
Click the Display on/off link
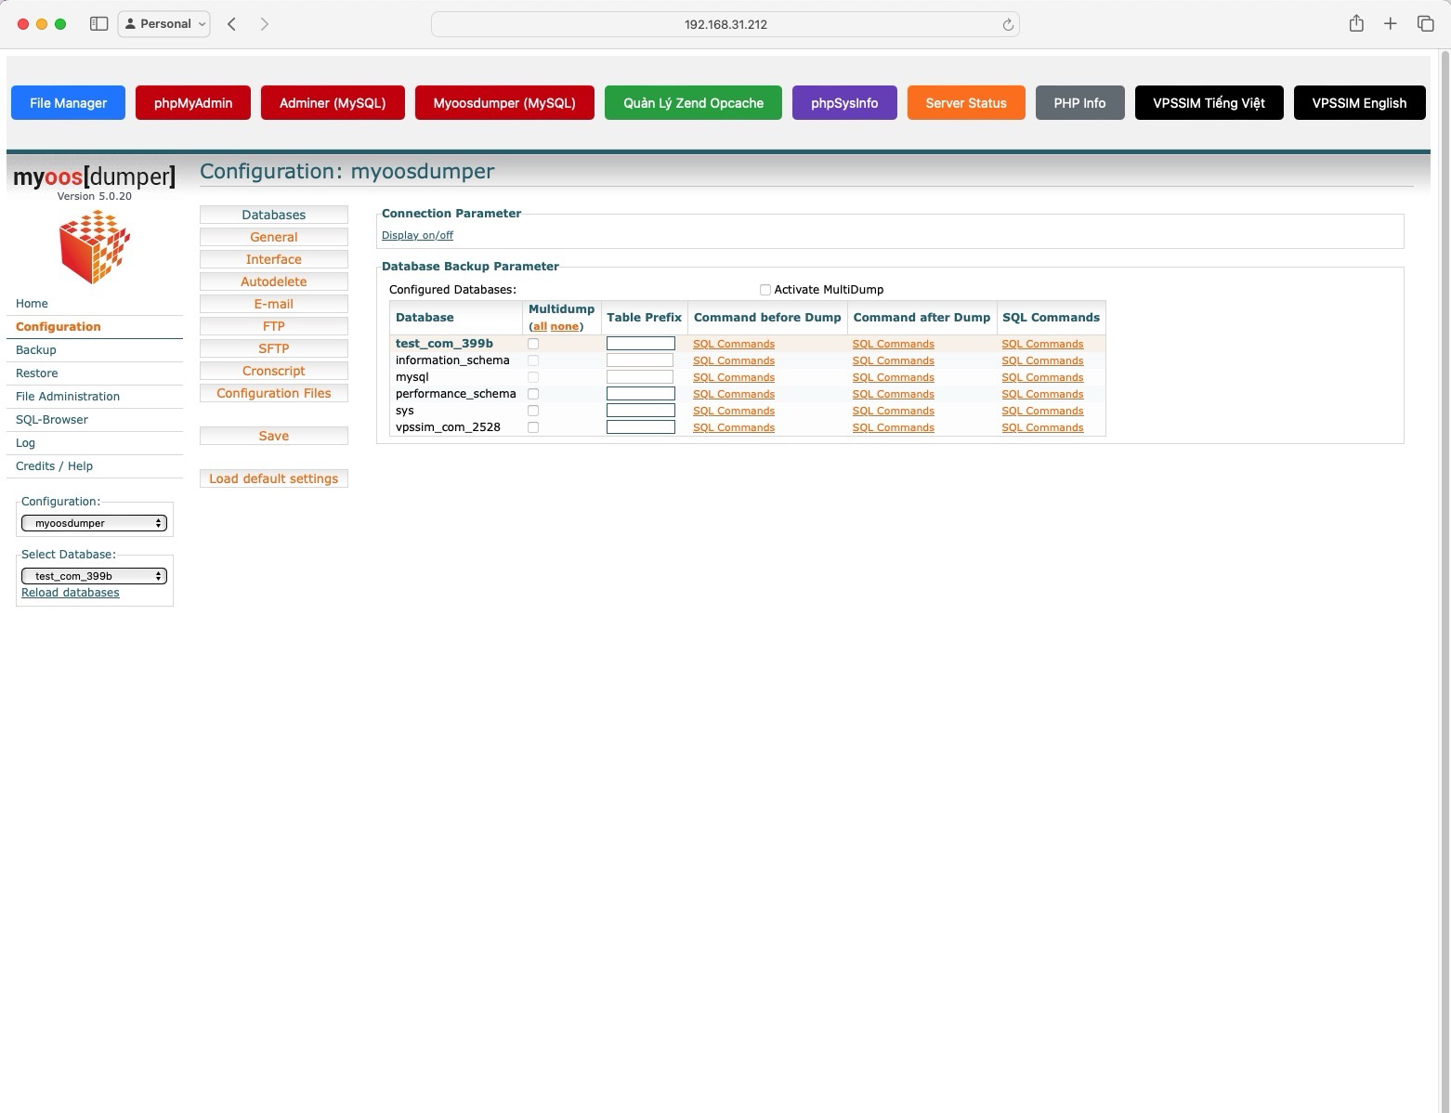pos(417,235)
